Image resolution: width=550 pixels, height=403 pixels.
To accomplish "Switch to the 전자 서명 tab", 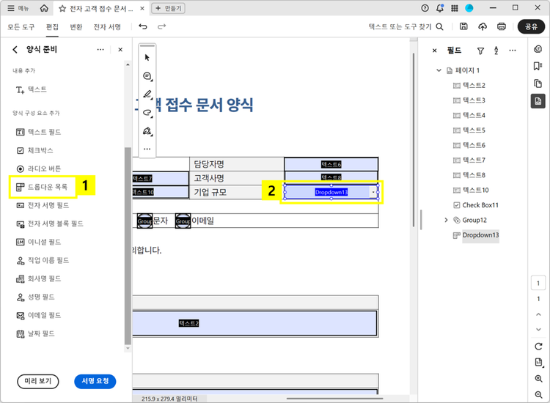I will tap(107, 26).
